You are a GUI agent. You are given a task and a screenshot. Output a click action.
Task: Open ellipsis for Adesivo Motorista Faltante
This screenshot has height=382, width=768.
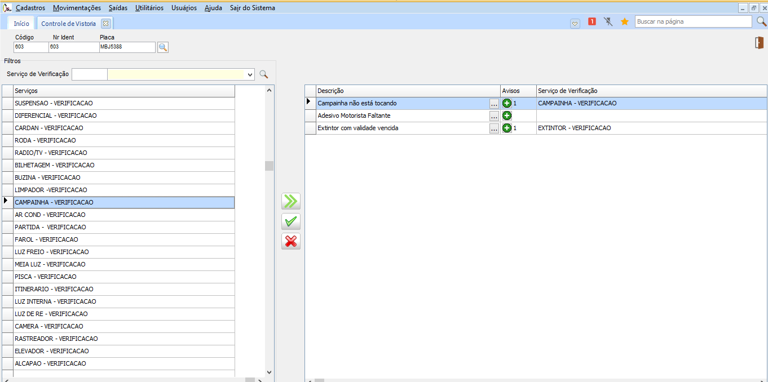[x=495, y=116]
